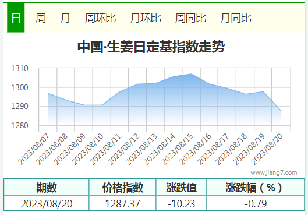Click the 2023/08/13 x-axis date label
This screenshot has width=308, height=215.
[141, 149]
